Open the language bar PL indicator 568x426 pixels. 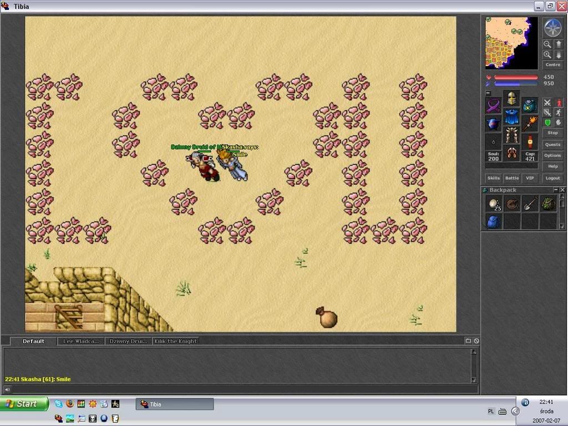(491, 411)
